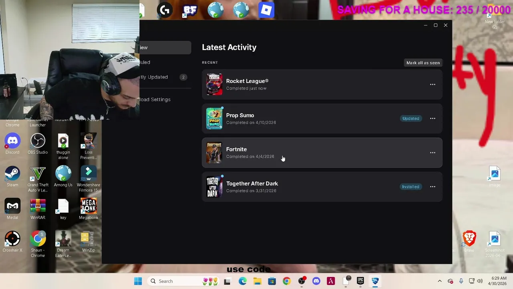
Task: Launch Wondershare Filmora 15 shortcut
Action: tap(89, 179)
